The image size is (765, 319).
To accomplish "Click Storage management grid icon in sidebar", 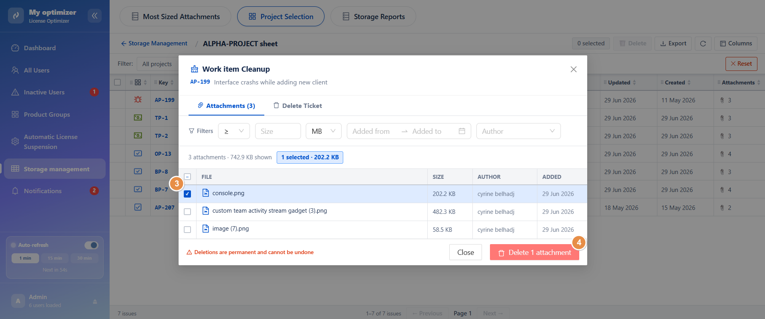I will pyautogui.click(x=15, y=169).
